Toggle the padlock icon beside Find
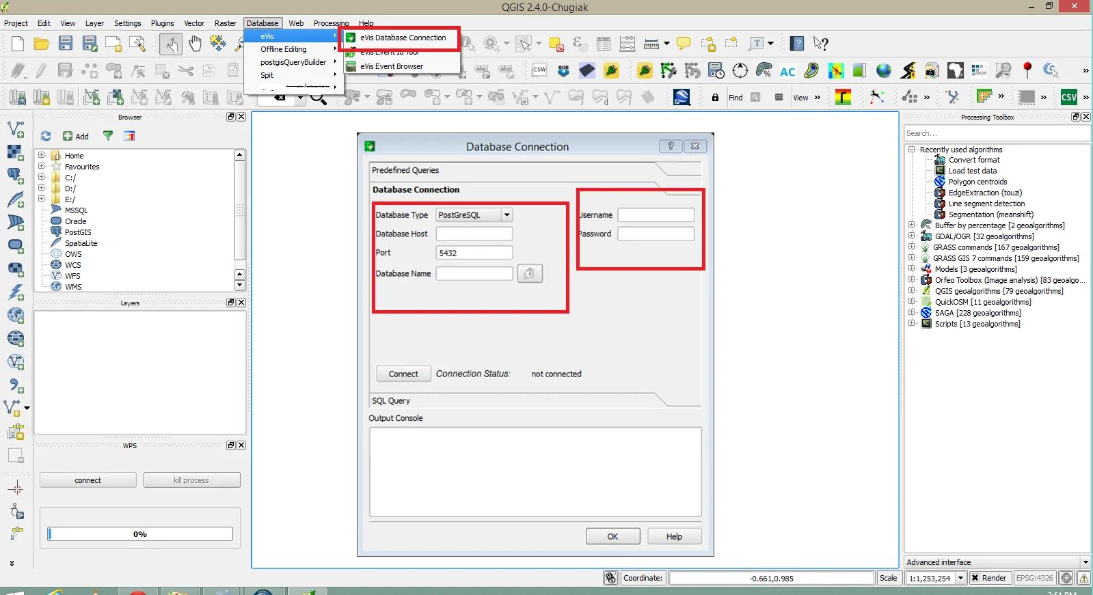The image size is (1093, 595). pos(715,98)
